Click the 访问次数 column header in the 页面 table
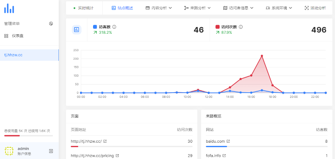The image size is (335, 159). tap(185, 130)
